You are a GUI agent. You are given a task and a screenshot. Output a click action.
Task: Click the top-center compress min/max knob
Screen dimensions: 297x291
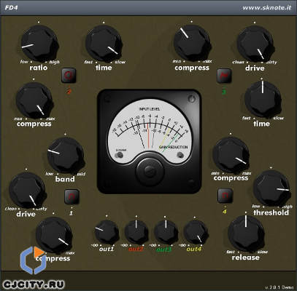pyautogui.click(x=192, y=43)
